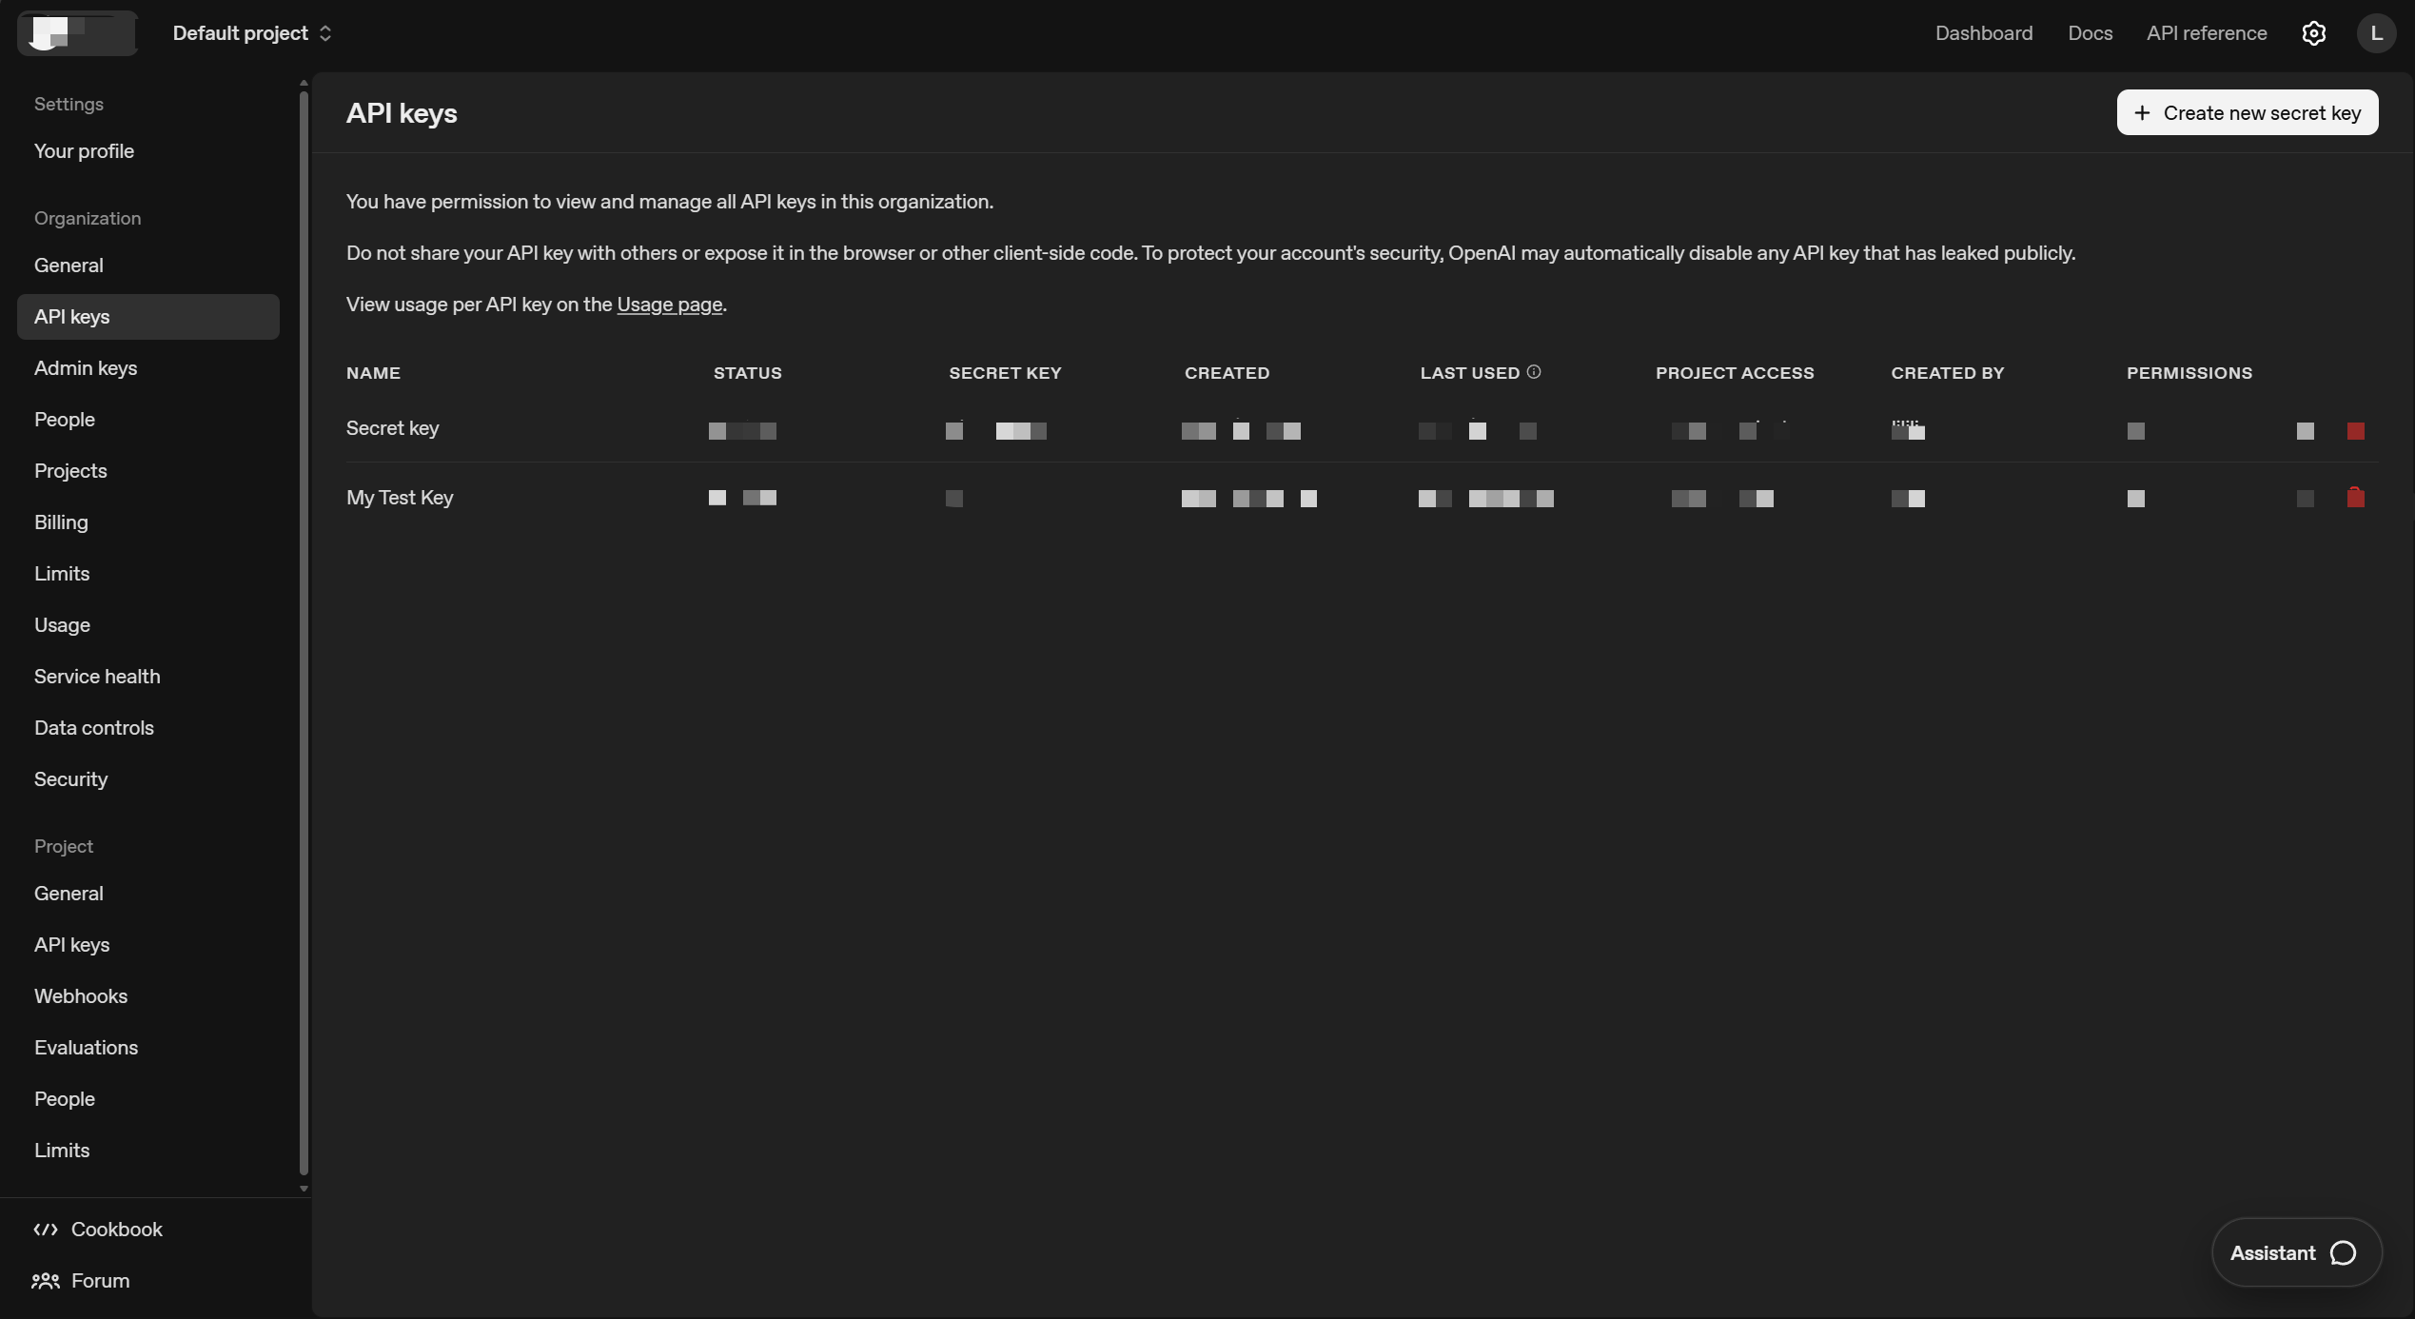
Task: Select Admin keys in the sidebar
Action: click(85, 368)
